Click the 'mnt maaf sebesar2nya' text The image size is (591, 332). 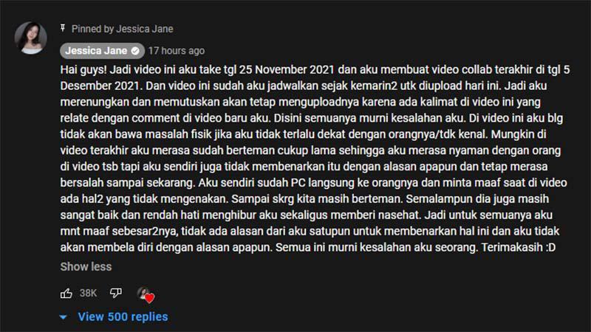click(118, 232)
